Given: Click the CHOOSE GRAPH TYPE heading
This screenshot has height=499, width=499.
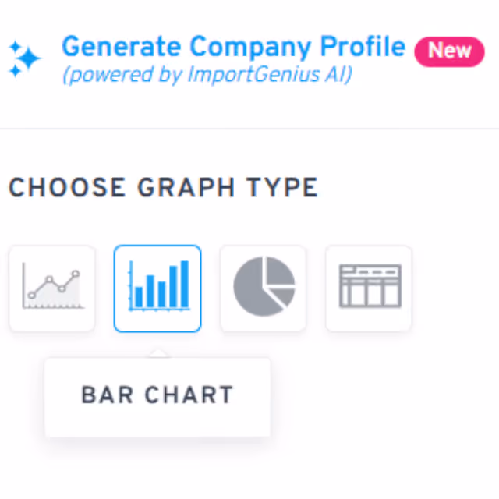Looking at the screenshot, I should [x=164, y=187].
